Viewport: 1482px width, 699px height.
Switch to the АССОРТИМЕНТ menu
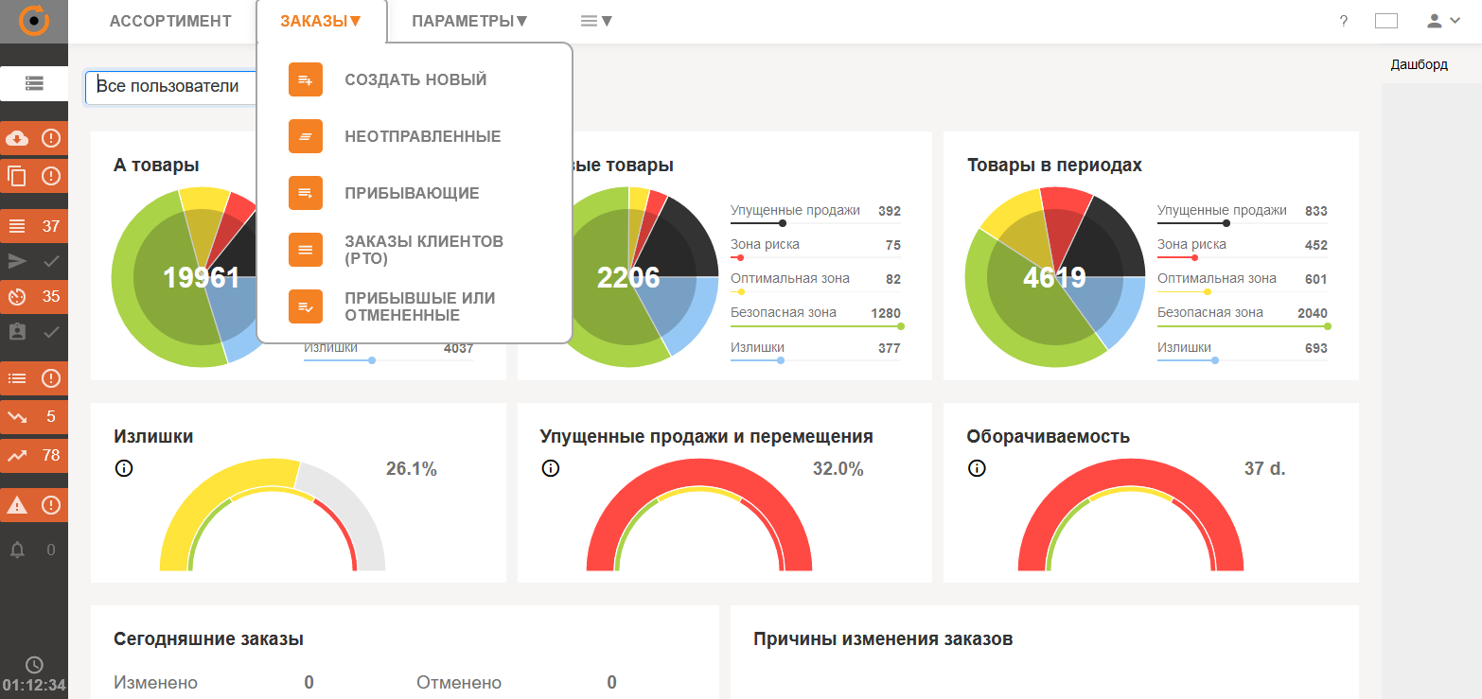click(170, 20)
